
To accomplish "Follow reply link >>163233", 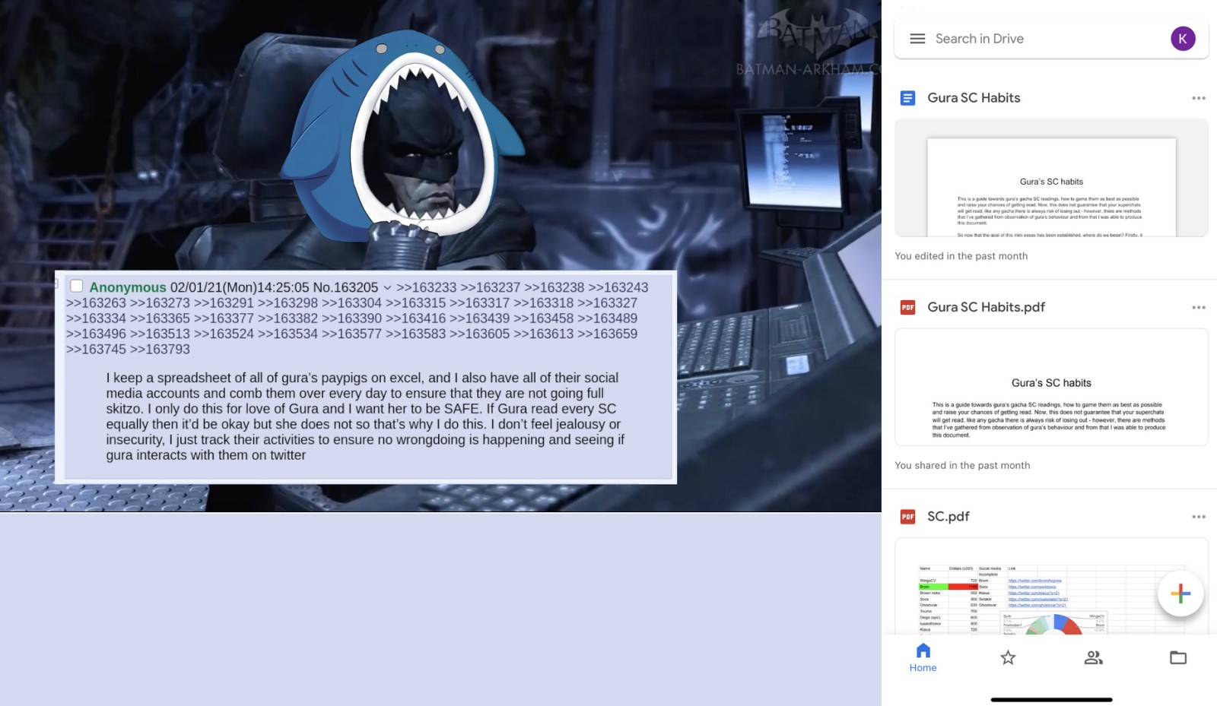I will [426, 287].
